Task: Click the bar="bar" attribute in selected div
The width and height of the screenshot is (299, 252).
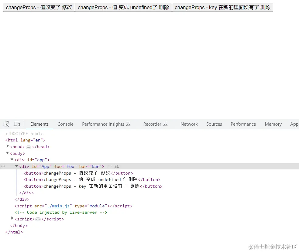Action: (91, 166)
